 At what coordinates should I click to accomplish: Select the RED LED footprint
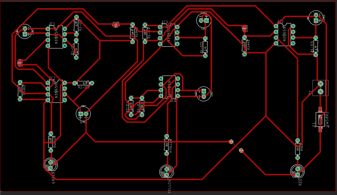coord(297,171)
